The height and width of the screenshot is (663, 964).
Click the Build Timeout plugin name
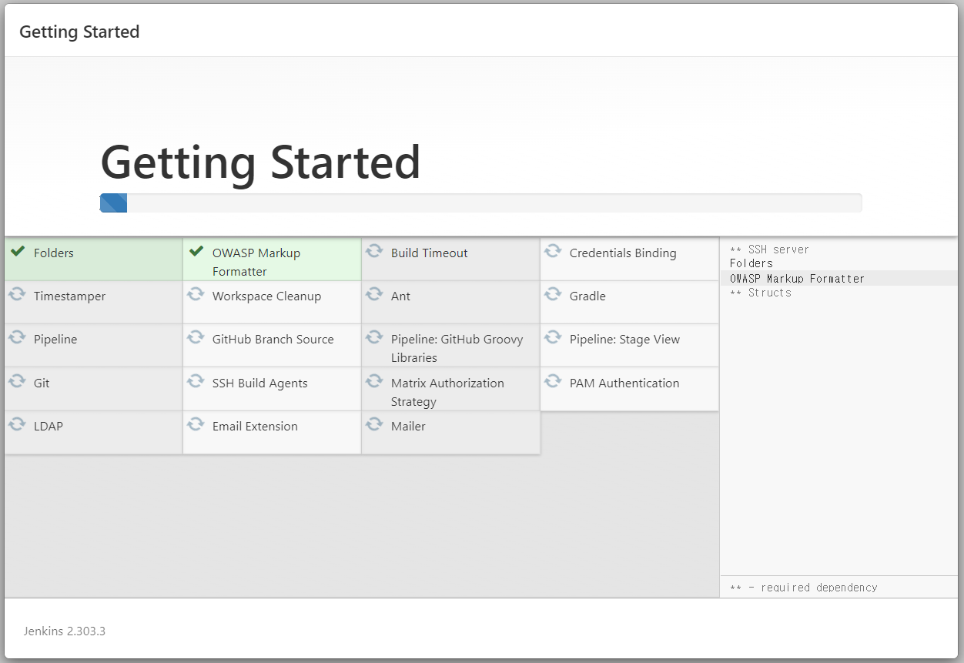click(429, 253)
